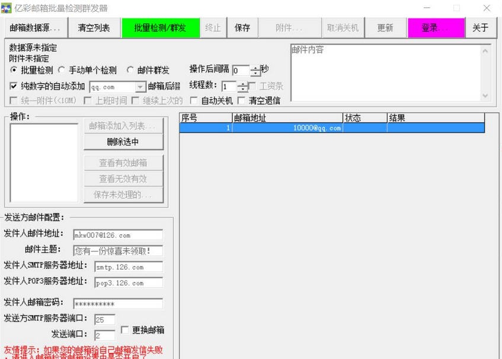
Task: Uncheck 纯数字的自动添加
Action: pyautogui.click(x=13, y=84)
